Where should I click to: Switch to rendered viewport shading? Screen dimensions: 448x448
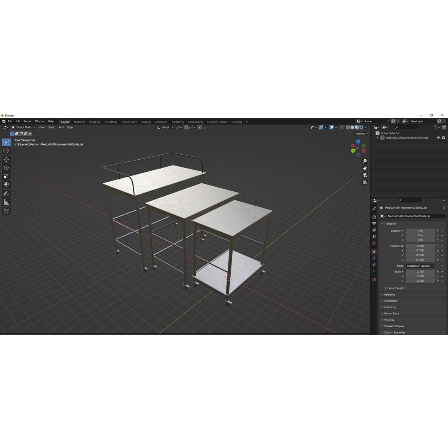(x=361, y=127)
